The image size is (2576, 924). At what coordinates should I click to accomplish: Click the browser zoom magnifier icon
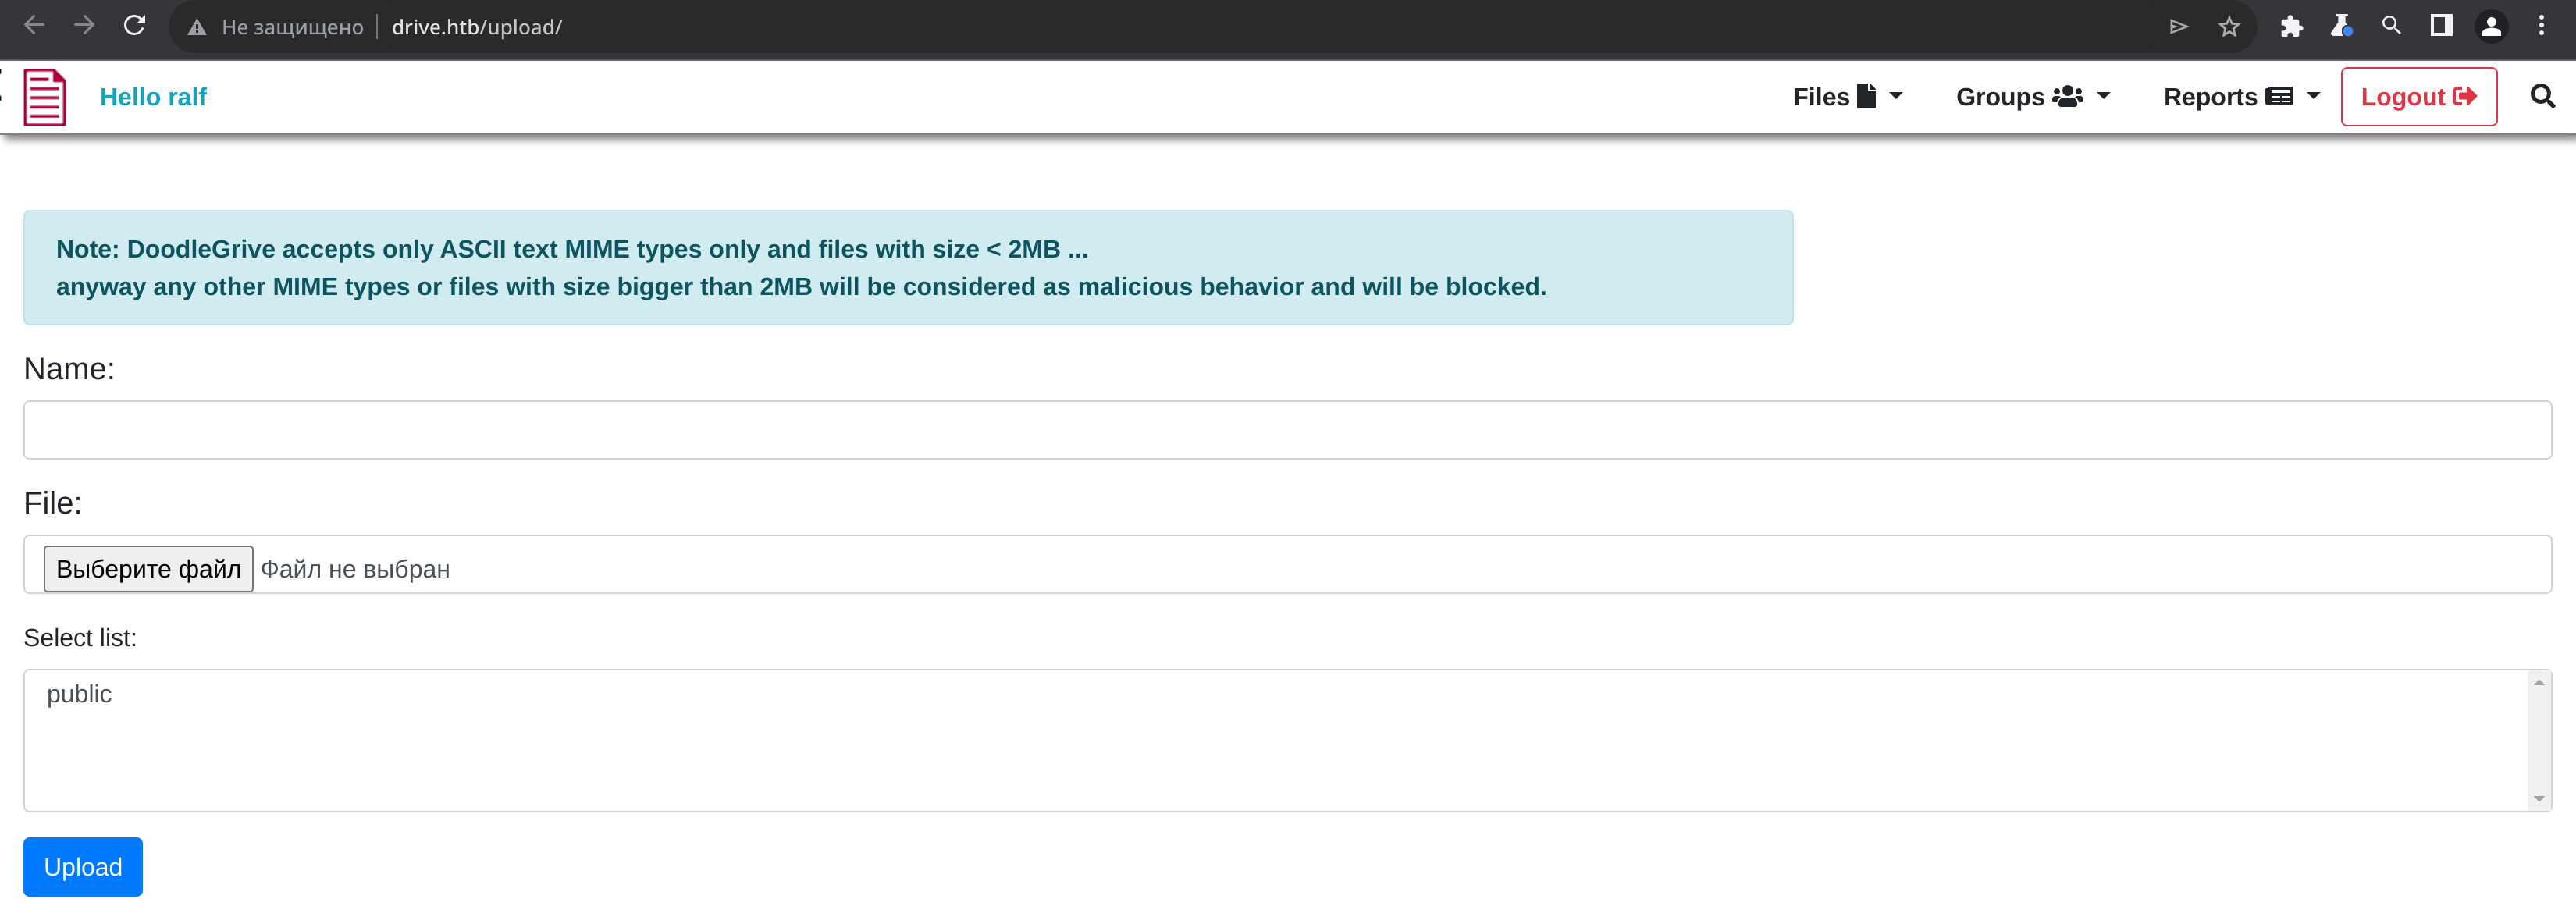(2391, 27)
